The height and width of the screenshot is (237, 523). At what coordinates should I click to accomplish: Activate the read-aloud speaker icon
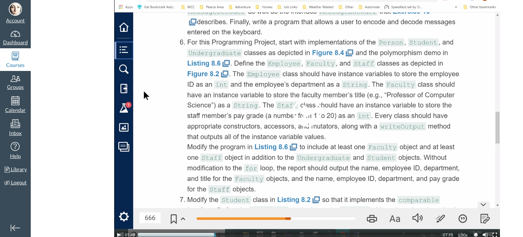417,218
